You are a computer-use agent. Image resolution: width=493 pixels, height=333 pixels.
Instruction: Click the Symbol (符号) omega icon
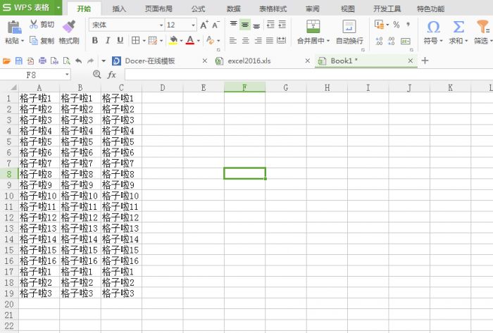coord(433,27)
